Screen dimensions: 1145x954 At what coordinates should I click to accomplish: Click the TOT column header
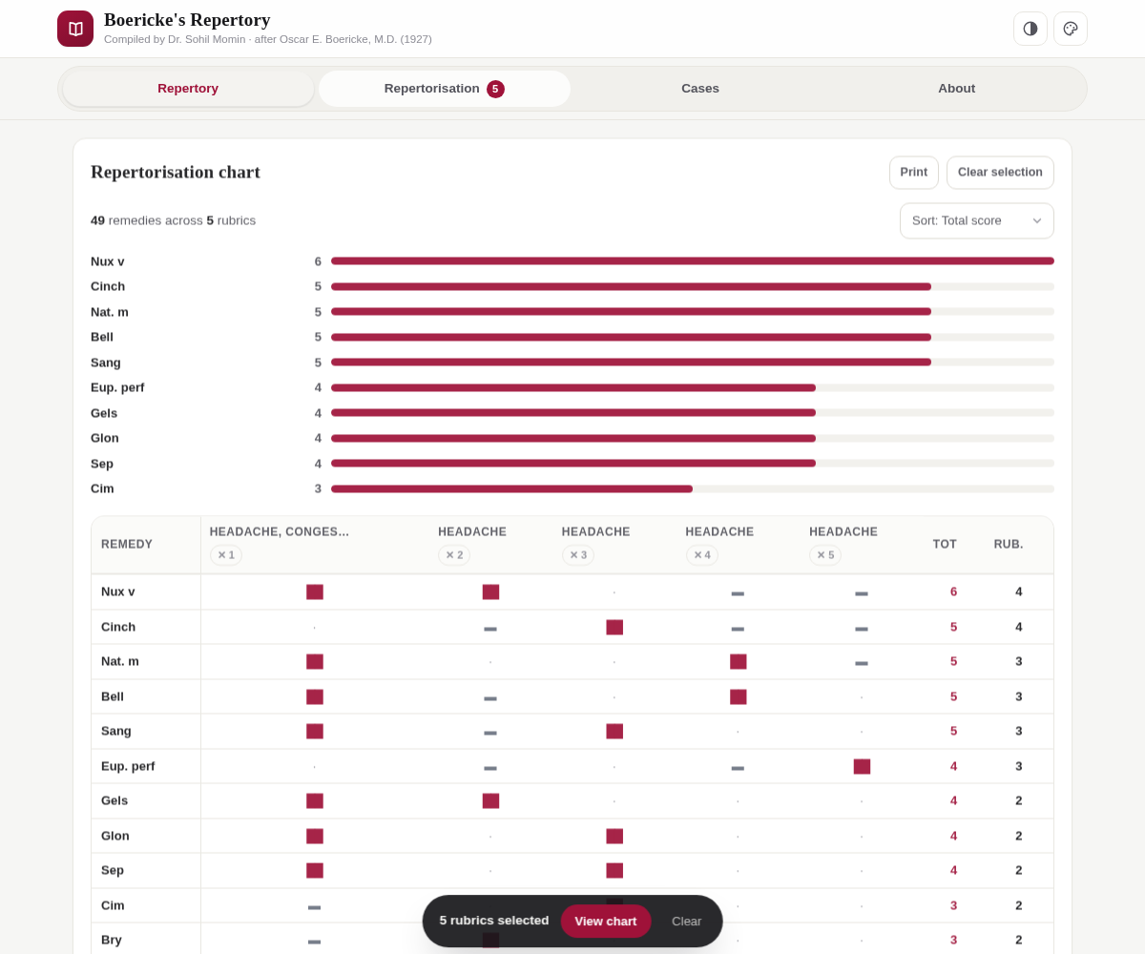coord(945,544)
